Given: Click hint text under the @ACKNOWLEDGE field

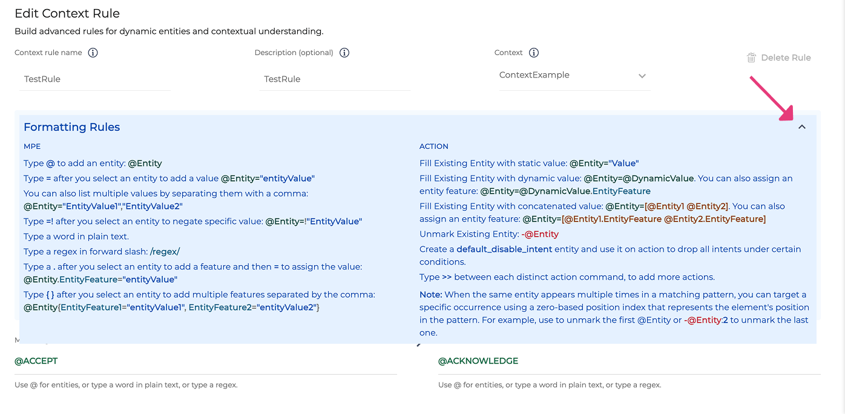Looking at the screenshot, I should click(x=550, y=385).
